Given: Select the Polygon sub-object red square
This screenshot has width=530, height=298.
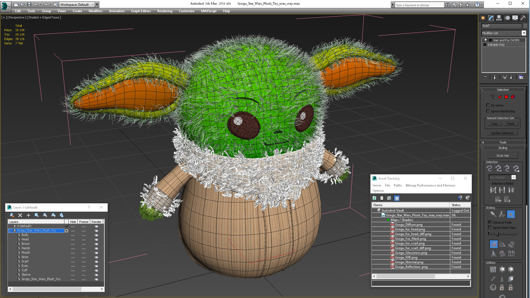Looking at the screenshot, I should tap(506, 97).
